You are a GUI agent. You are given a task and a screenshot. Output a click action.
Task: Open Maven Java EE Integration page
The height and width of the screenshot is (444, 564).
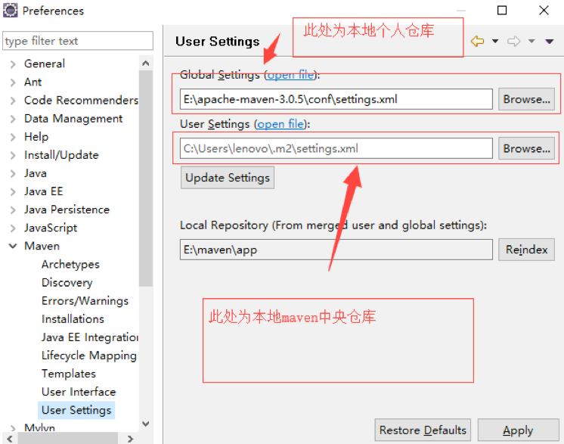[89, 337]
